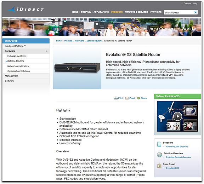Select Management in the sidebar

tap(26, 76)
